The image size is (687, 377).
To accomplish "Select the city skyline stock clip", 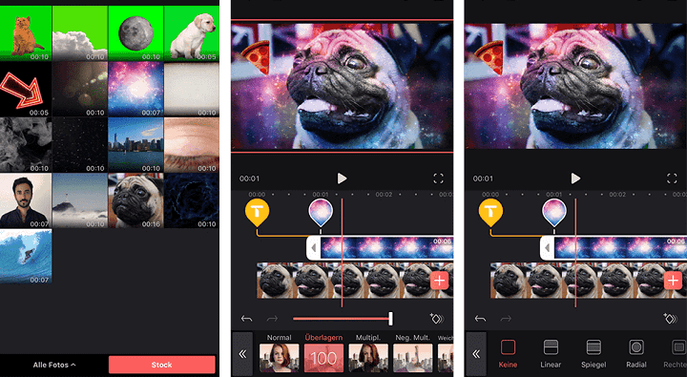I will pos(135,145).
